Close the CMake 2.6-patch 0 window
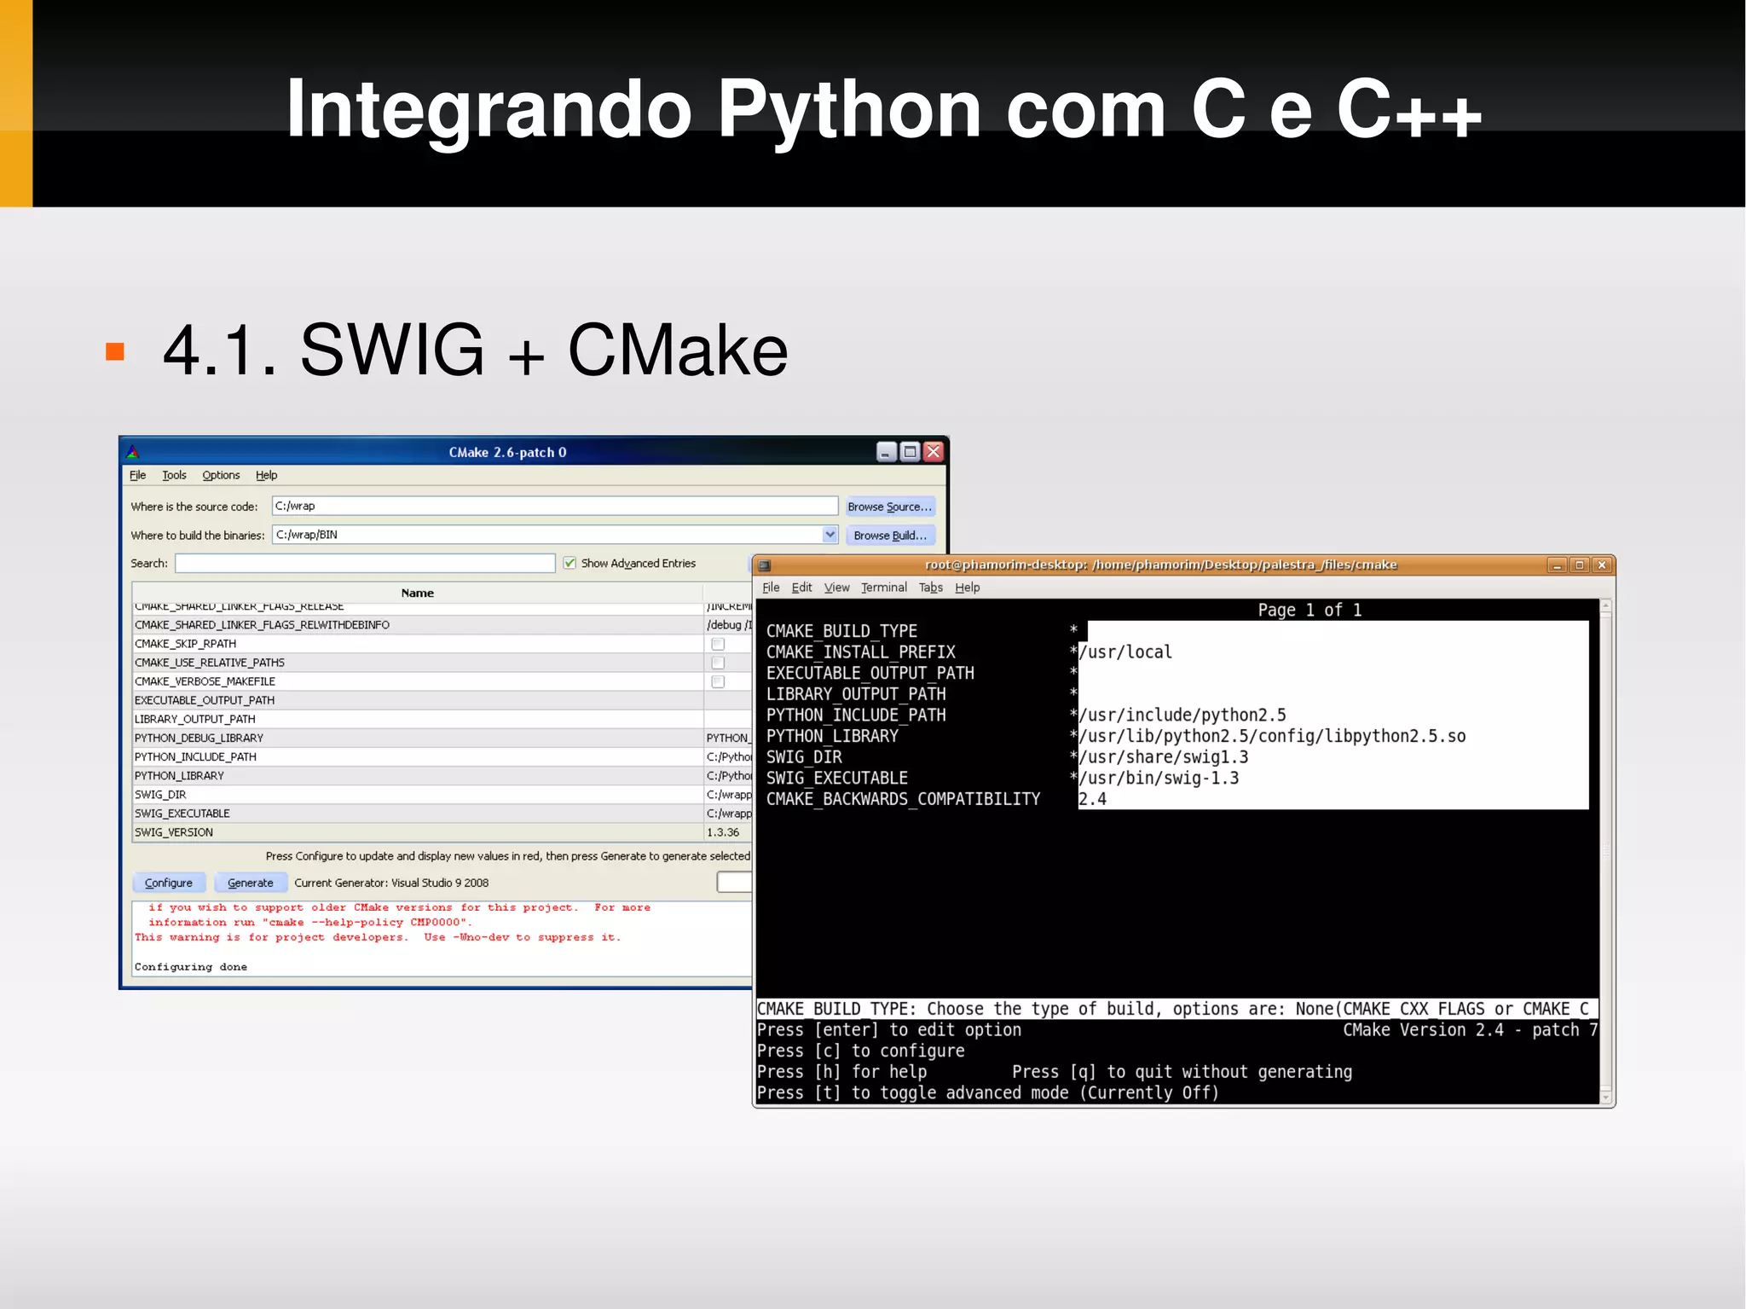 [934, 452]
